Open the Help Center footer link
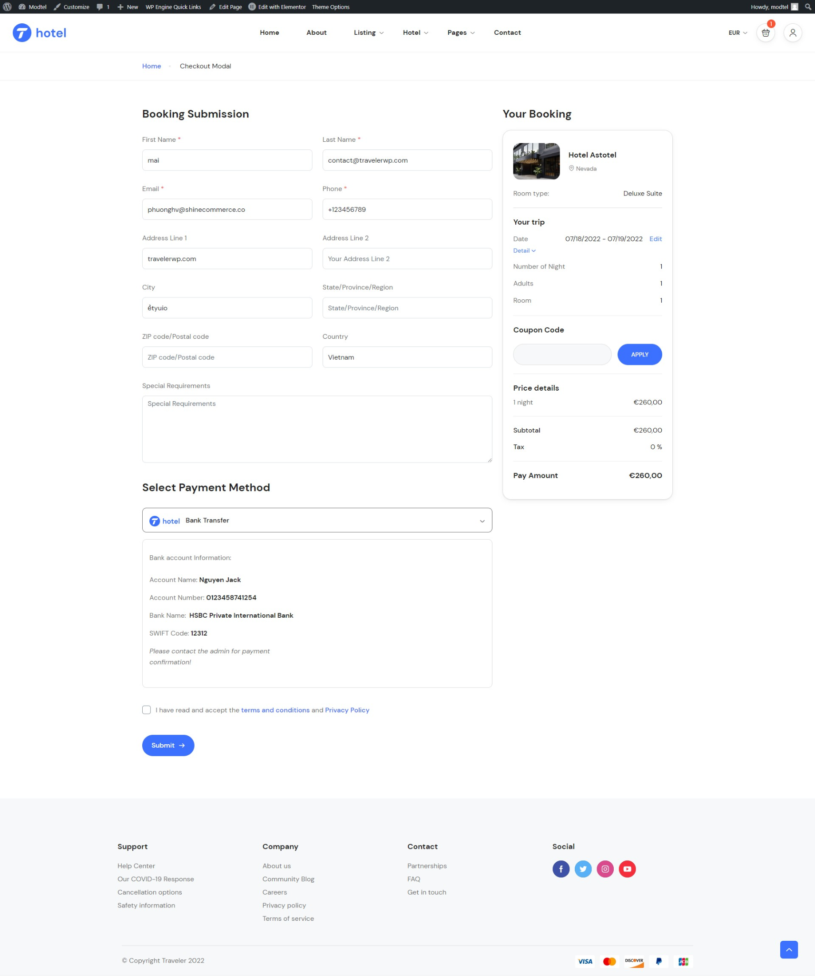The height and width of the screenshot is (976, 815). (136, 866)
